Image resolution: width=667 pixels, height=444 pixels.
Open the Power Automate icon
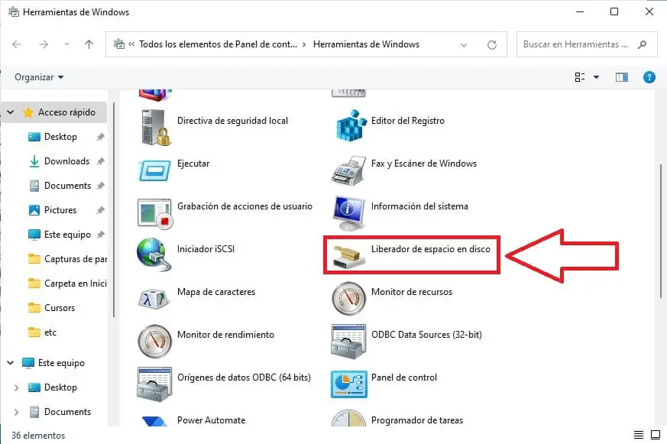(154, 422)
